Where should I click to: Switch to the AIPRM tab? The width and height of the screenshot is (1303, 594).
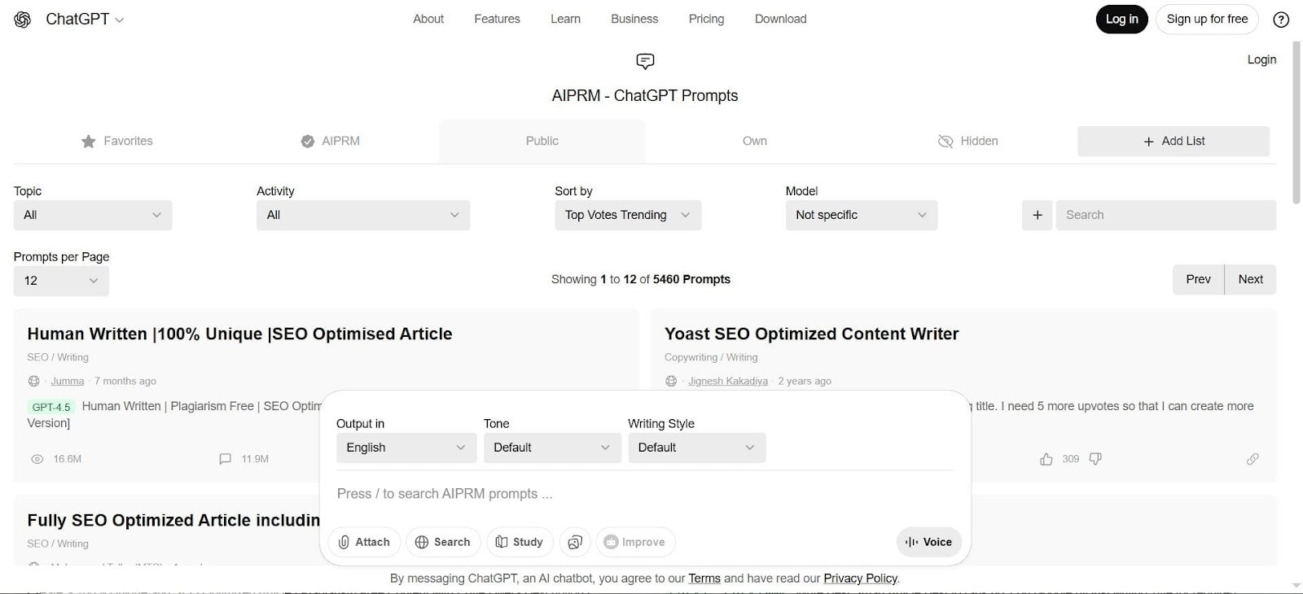click(x=330, y=141)
